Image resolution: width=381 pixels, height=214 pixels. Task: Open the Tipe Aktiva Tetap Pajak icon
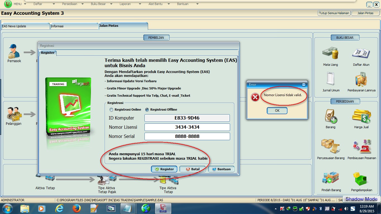(107, 180)
